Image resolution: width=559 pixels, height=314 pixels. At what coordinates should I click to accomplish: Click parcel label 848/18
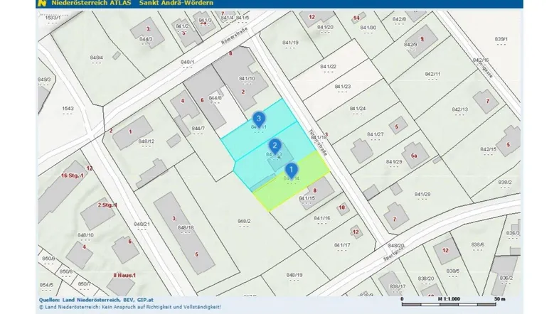coord(186,228)
